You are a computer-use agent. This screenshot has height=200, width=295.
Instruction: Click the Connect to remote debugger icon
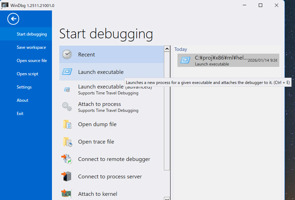click(67, 159)
